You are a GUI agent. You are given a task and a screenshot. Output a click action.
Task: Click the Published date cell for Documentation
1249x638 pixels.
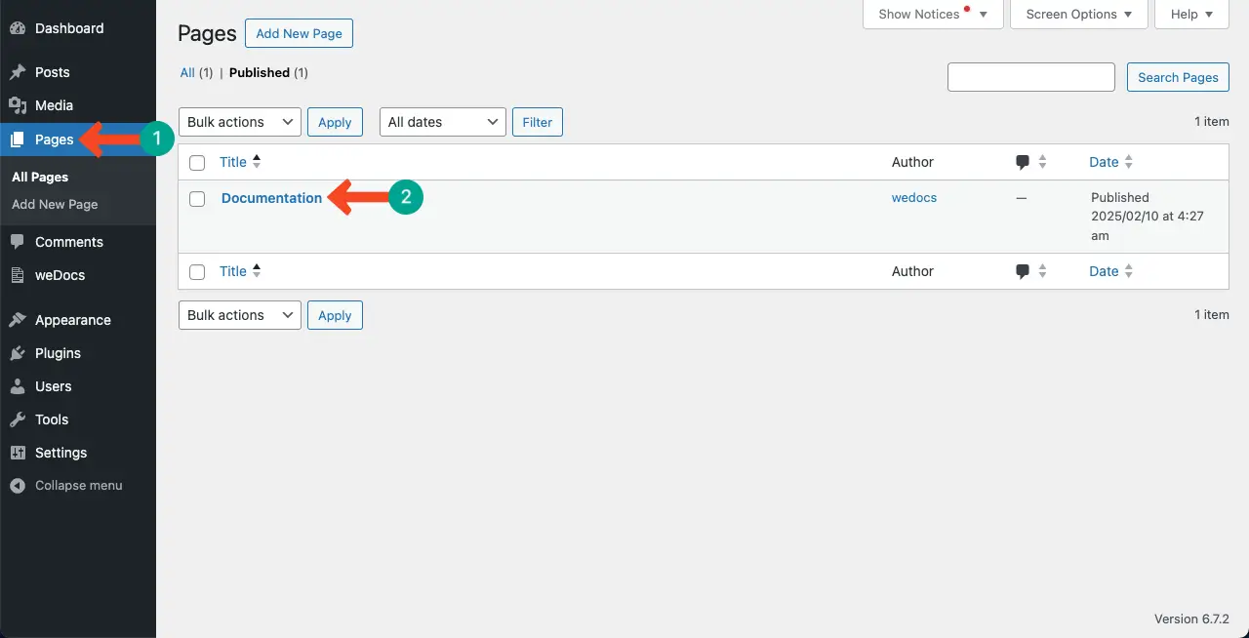(1148, 217)
